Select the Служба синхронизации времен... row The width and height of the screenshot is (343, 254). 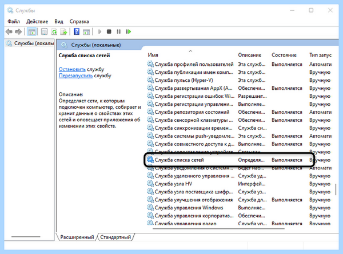pos(240,128)
